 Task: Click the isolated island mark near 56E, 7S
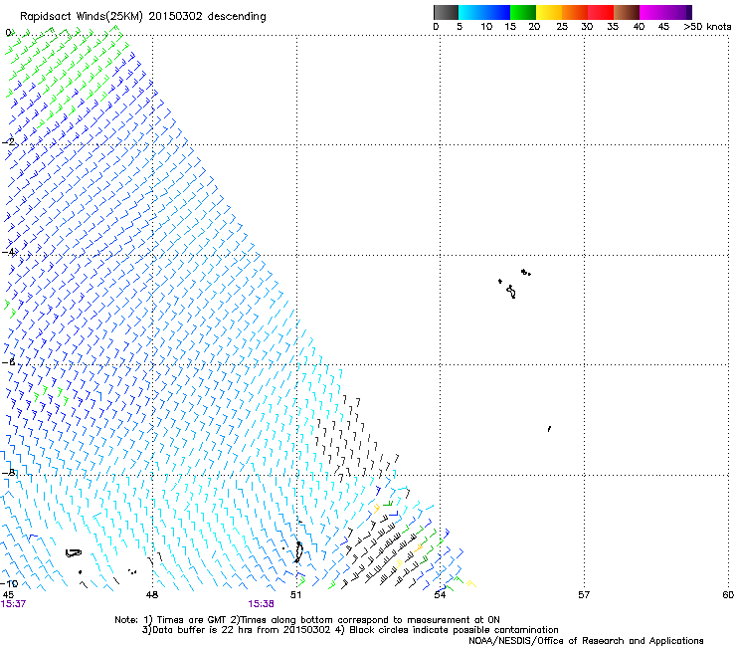coord(549,429)
